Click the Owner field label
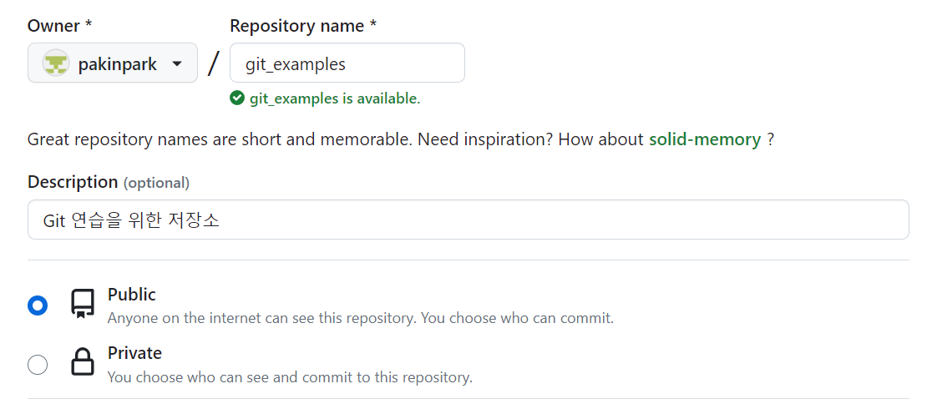 click(x=53, y=26)
